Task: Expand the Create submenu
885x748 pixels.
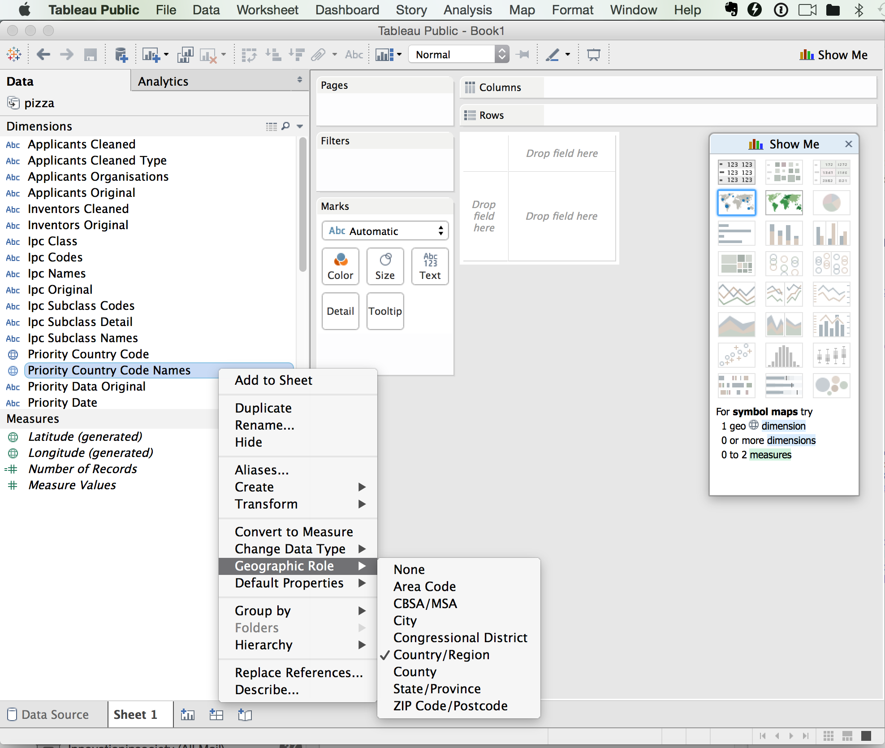Action: [x=298, y=487]
